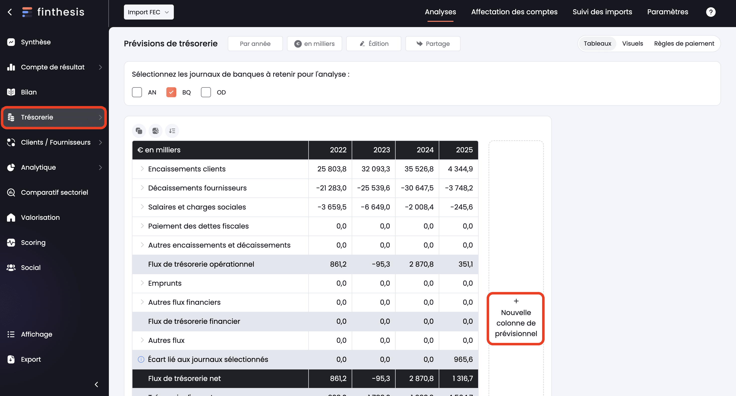Click the back arrow next to finthesis logo
736x396 pixels.
[10, 12]
